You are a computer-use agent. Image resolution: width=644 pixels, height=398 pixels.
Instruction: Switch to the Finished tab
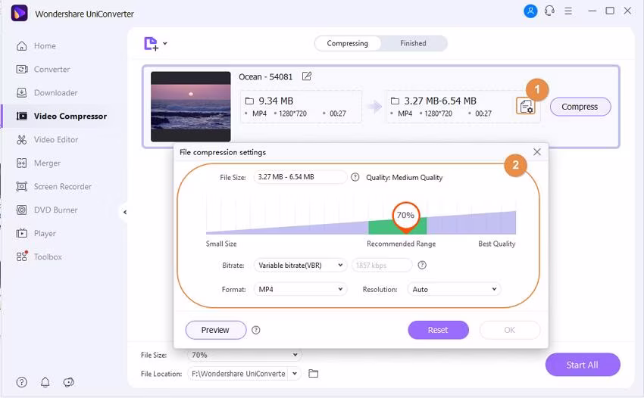coord(413,43)
